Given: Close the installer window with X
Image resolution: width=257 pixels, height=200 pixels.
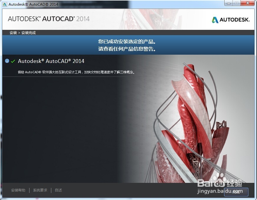Looking at the screenshot, I should (x=248, y=3).
